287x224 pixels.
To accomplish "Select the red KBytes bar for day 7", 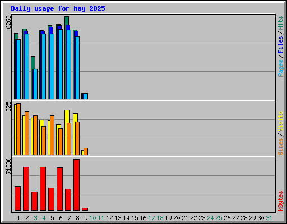I will click(68, 199).
